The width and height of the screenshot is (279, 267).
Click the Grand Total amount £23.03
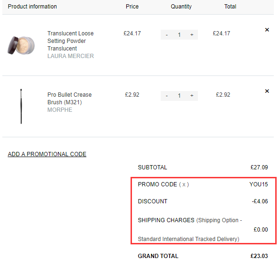(x=259, y=256)
